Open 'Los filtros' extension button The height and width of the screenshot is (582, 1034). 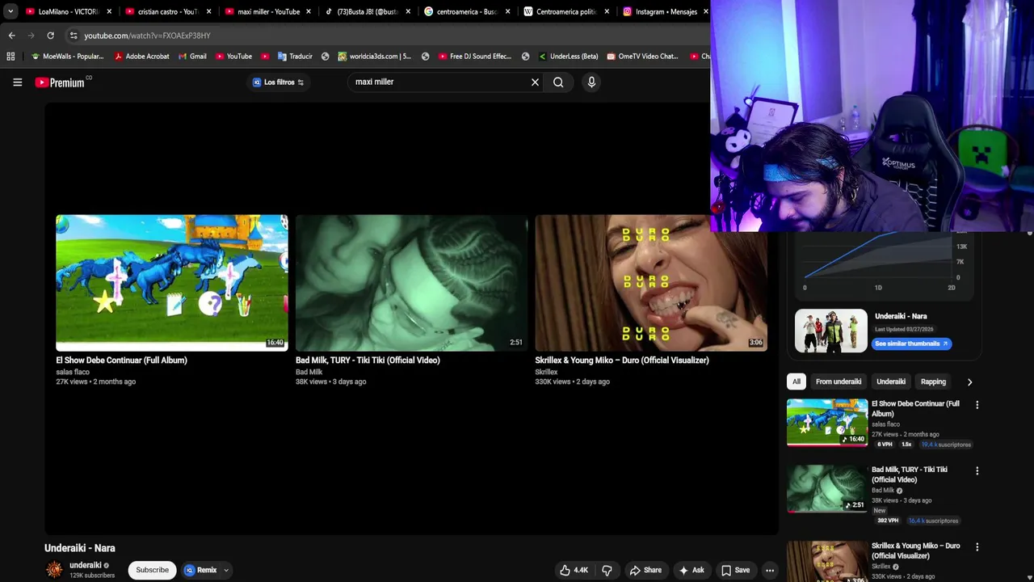(278, 82)
